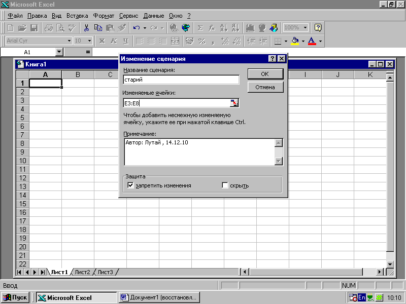Open the Формат menu
The height and width of the screenshot is (304, 406).
click(104, 16)
